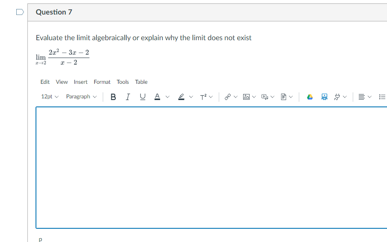Insert a link using the chain icon

click(228, 97)
